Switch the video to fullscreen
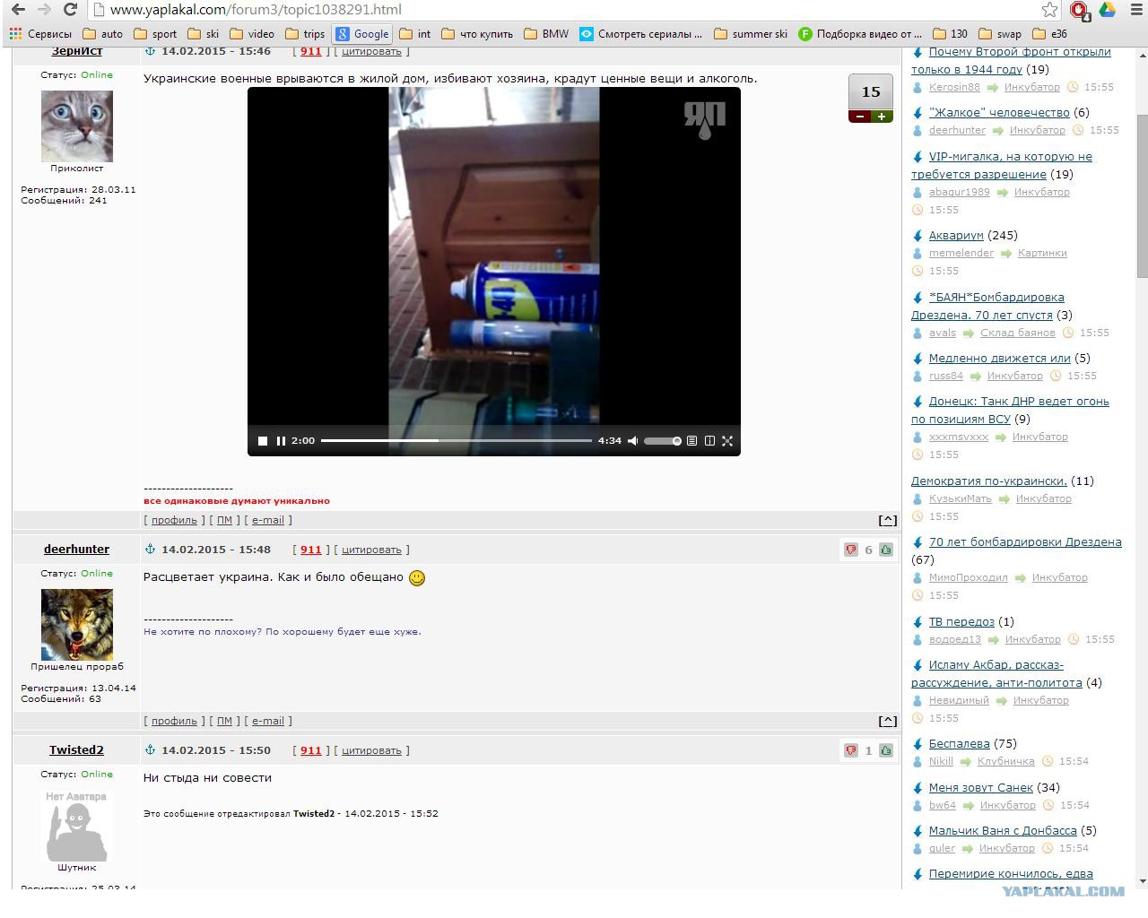The width and height of the screenshot is (1148, 918). (x=727, y=441)
